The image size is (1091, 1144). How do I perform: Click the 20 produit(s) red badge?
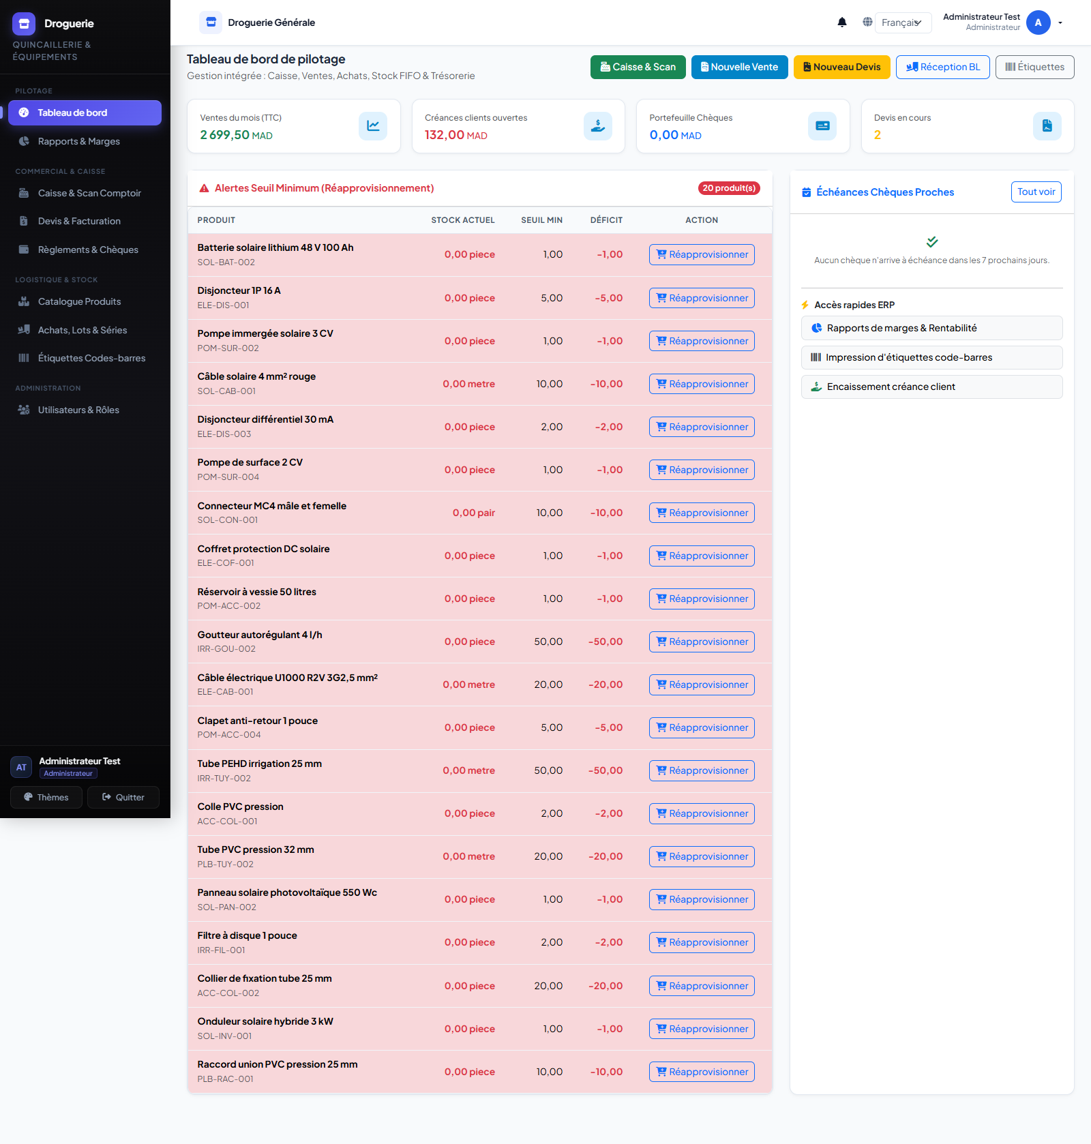pos(729,188)
